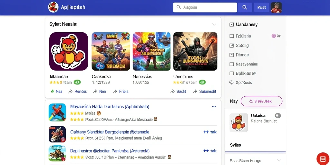Click the red floating button at bottom corner
Image resolution: width=330 pixels, height=165 pixels.
(323, 159)
